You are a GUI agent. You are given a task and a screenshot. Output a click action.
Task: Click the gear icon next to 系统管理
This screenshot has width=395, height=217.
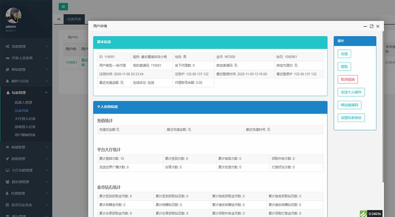click(x=8, y=46)
